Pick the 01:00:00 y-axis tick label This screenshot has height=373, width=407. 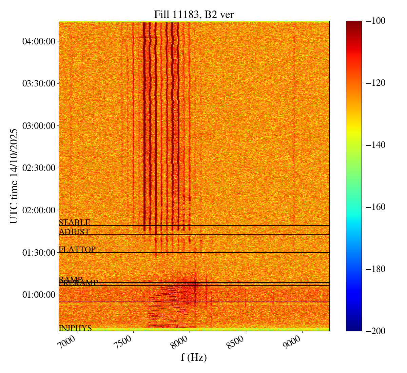tap(39, 295)
